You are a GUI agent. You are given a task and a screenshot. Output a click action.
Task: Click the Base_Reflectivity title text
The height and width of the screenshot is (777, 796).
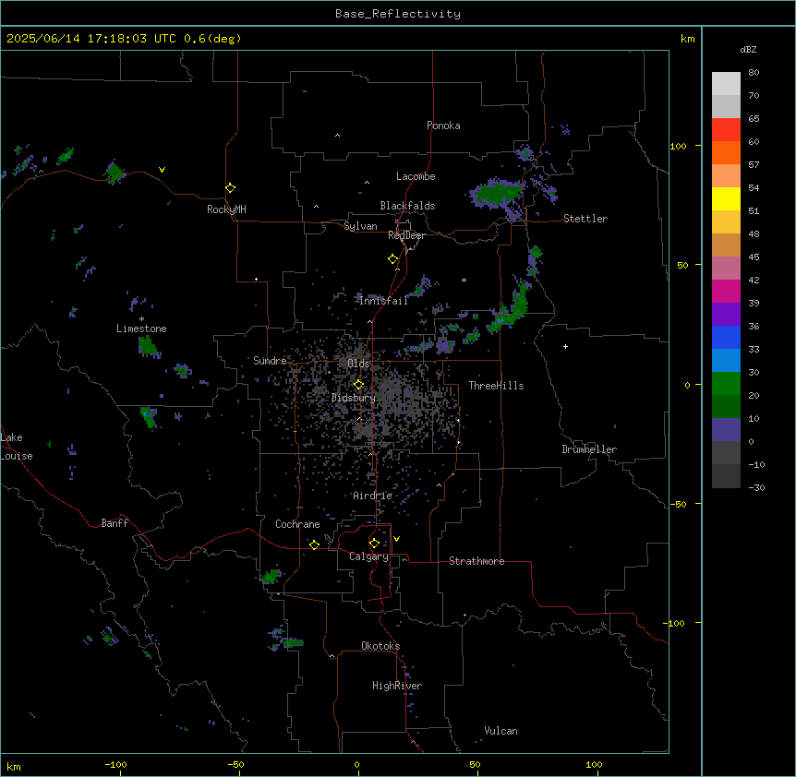tap(398, 14)
